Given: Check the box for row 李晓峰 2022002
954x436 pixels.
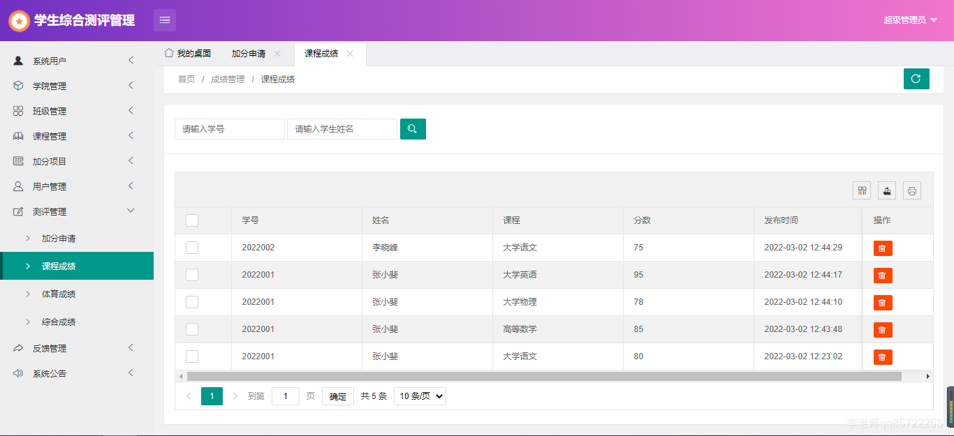Looking at the screenshot, I should [x=192, y=248].
